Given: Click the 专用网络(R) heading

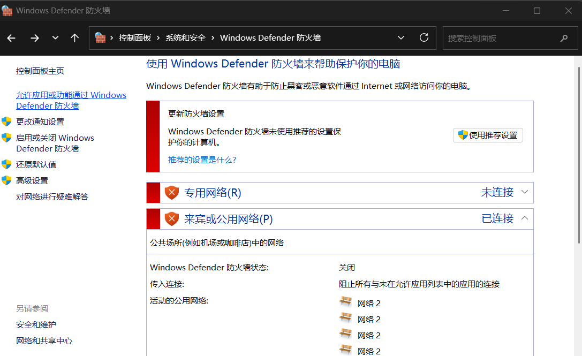Looking at the screenshot, I should 213,193.
